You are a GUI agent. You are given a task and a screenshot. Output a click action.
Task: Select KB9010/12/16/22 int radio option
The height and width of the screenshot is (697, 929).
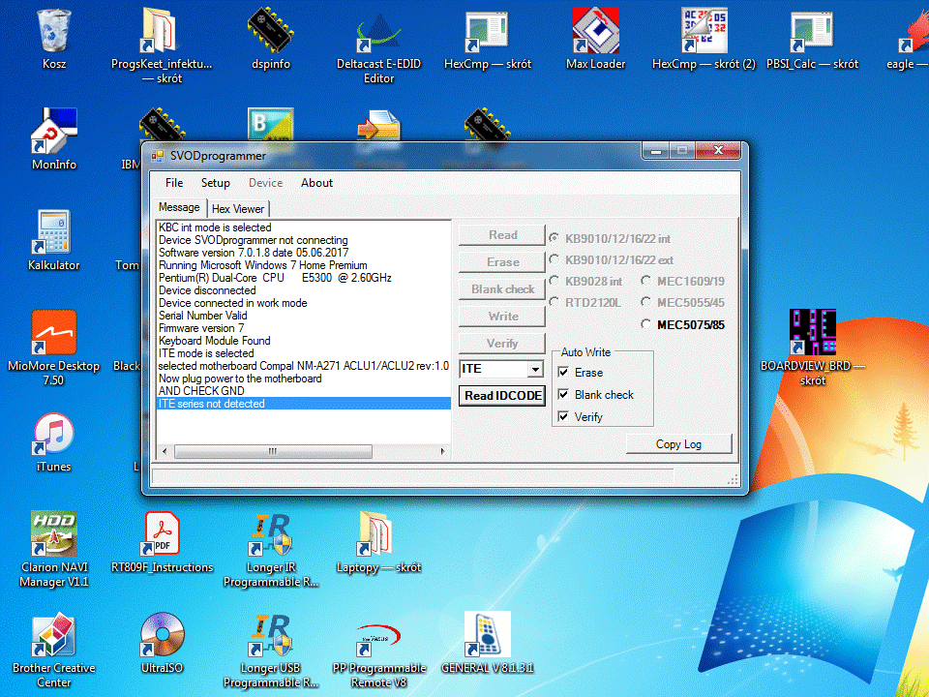554,238
